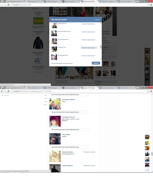
Task: Click the blue Закрыть button in dialog
Action: pyautogui.click(x=96, y=63)
